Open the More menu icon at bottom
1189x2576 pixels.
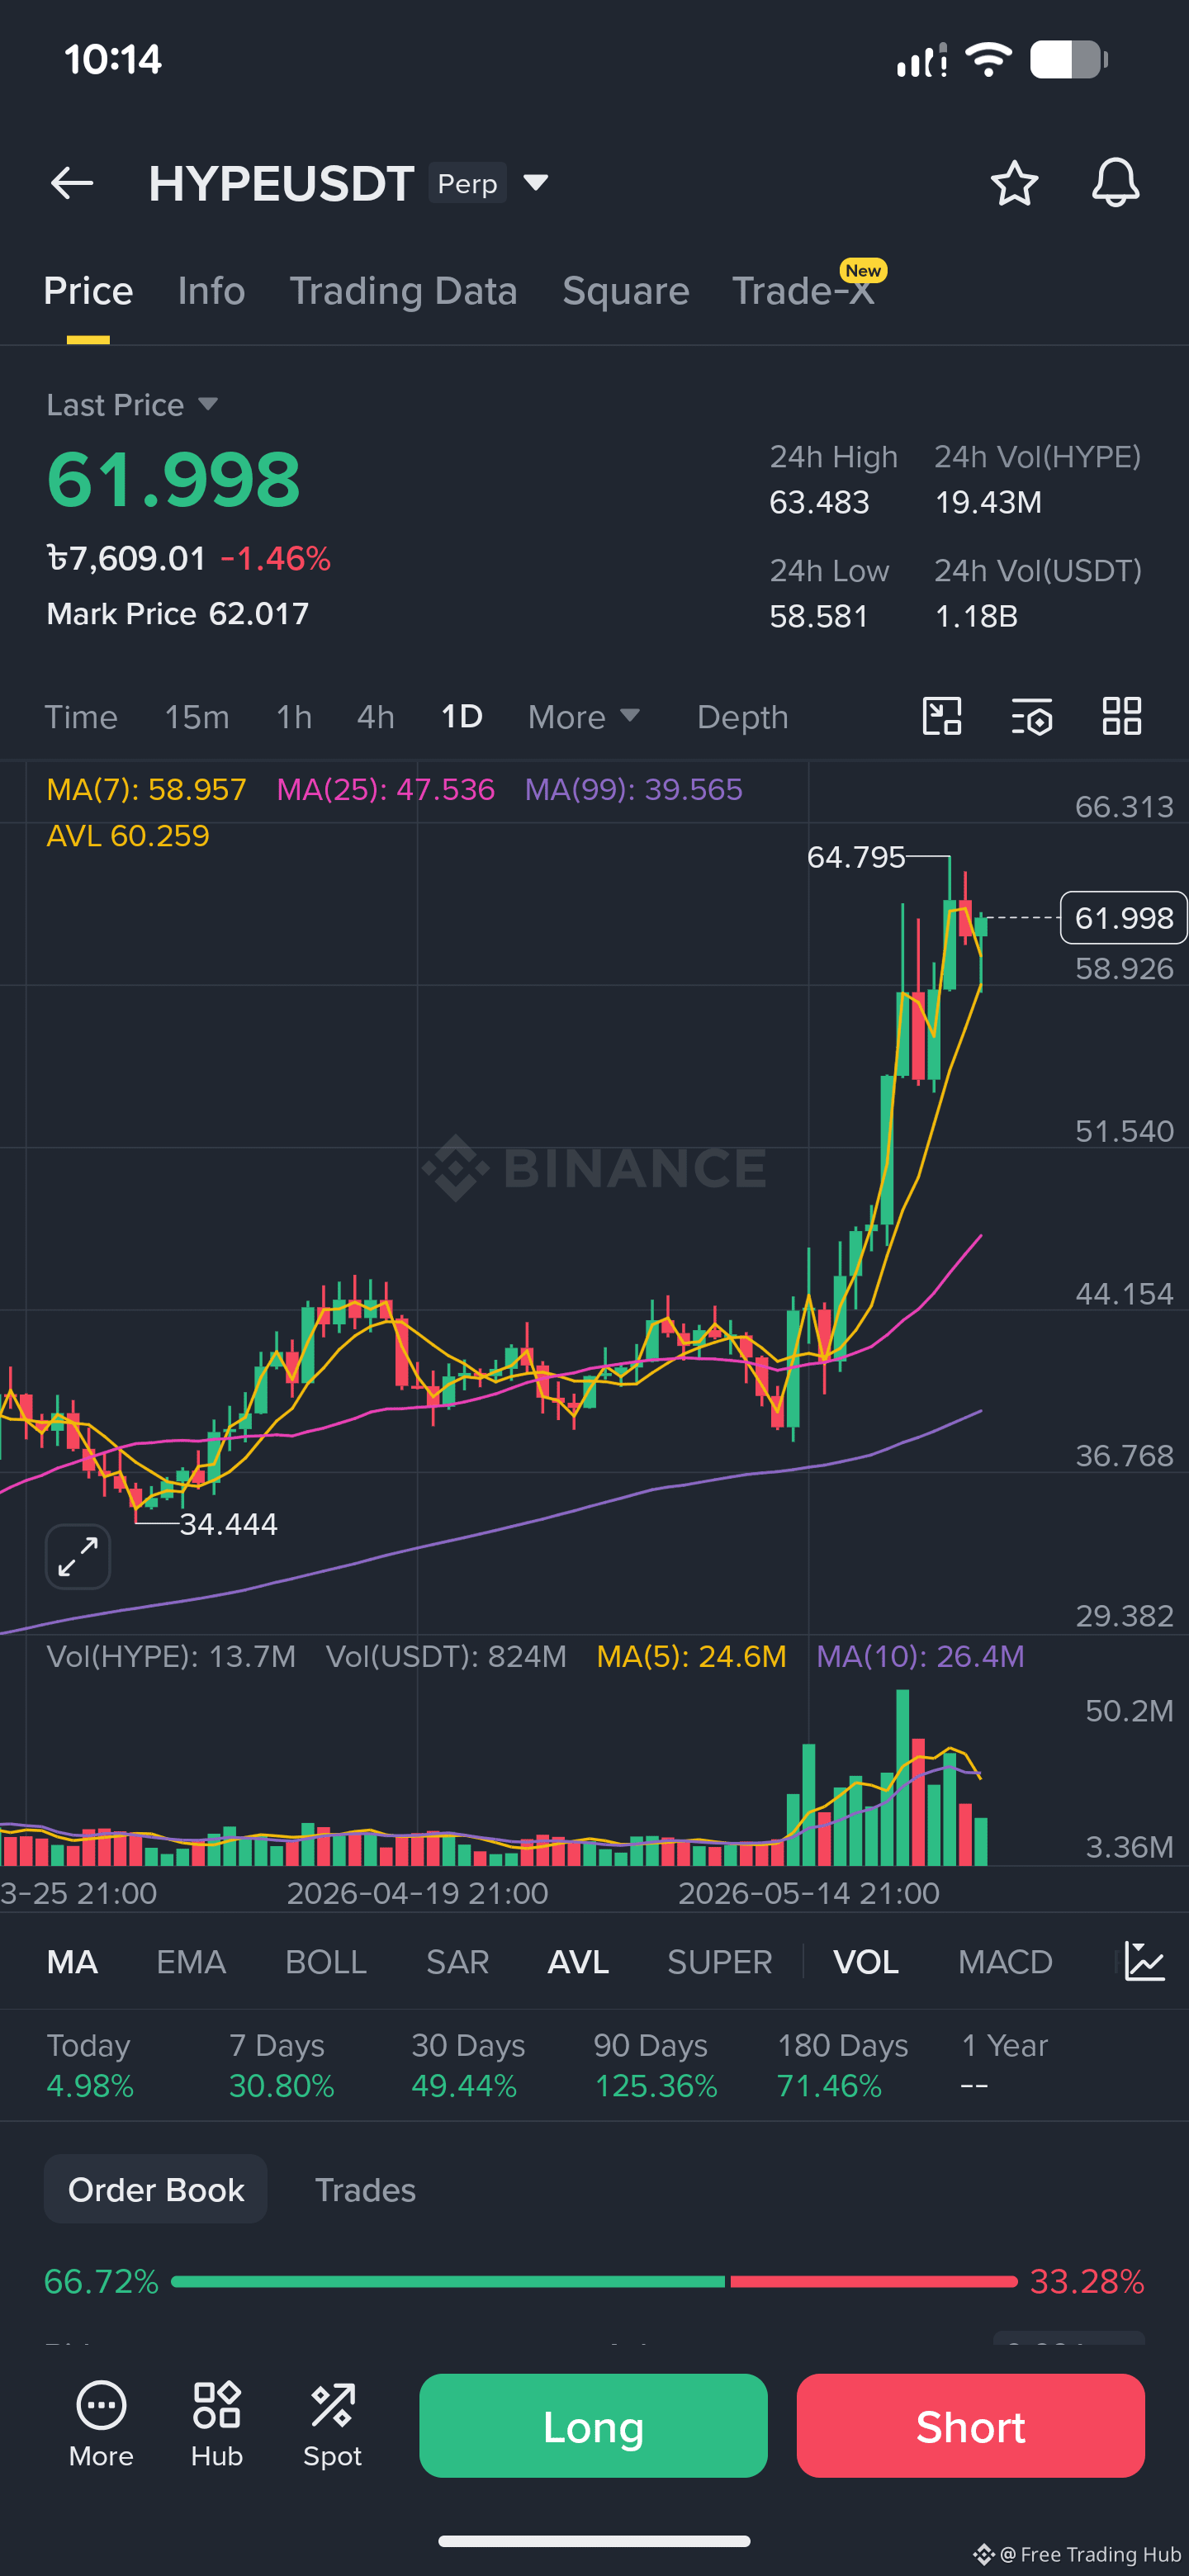pos(101,2425)
